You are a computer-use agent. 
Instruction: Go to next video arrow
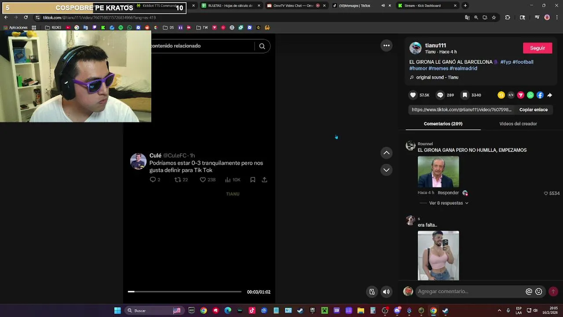[386, 170]
